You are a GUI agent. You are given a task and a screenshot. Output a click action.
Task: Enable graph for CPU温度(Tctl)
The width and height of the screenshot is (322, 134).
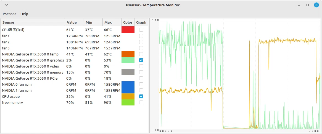tap(141, 30)
